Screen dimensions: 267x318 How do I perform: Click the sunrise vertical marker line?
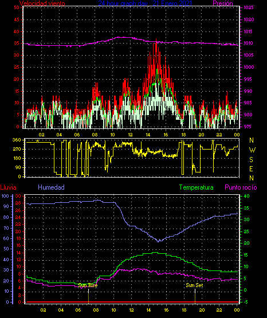click(88, 296)
